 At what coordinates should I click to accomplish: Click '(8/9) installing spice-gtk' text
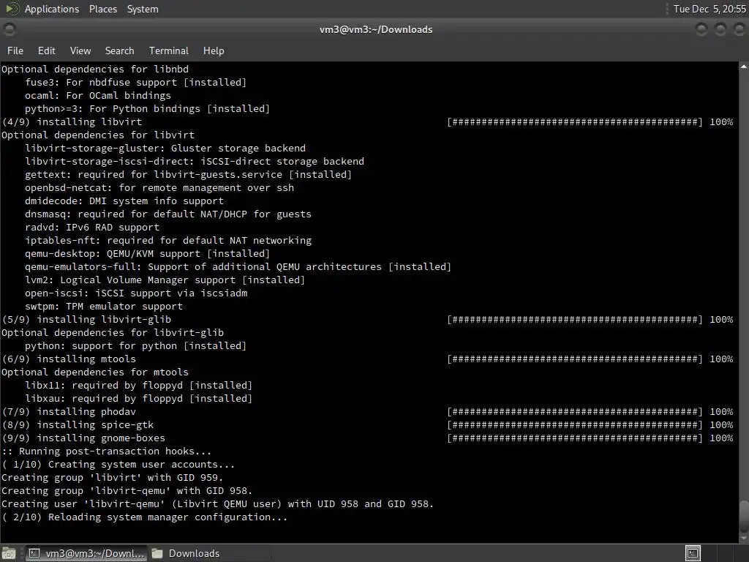[x=78, y=425]
